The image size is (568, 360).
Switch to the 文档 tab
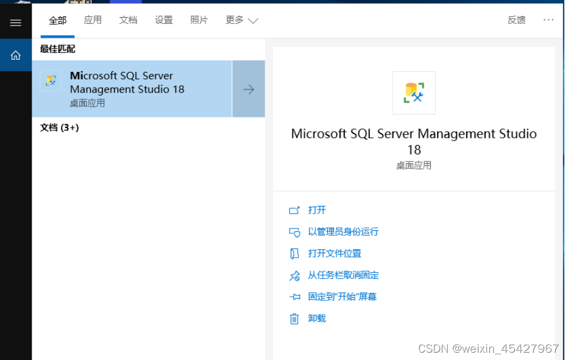click(128, 20)
